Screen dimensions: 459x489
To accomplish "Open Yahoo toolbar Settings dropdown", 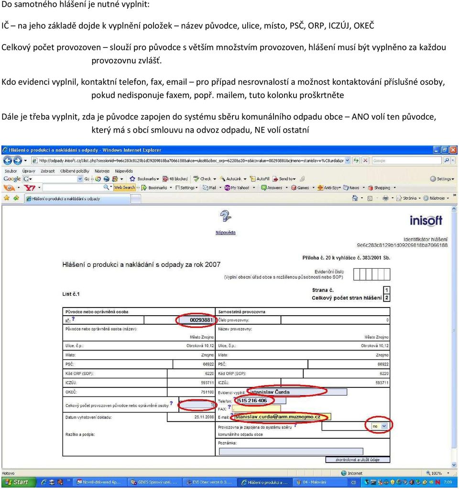I will 186,188.
